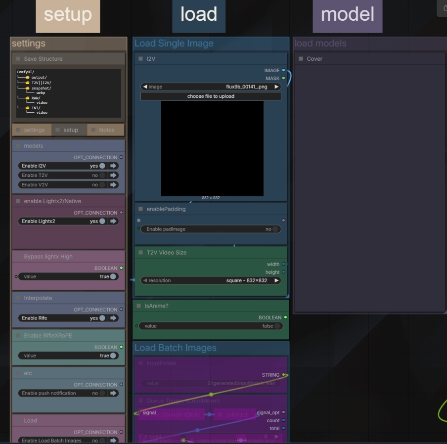Click arrow icon beside Enable push notification
This screenshot has width=447, height=444.
113,393
